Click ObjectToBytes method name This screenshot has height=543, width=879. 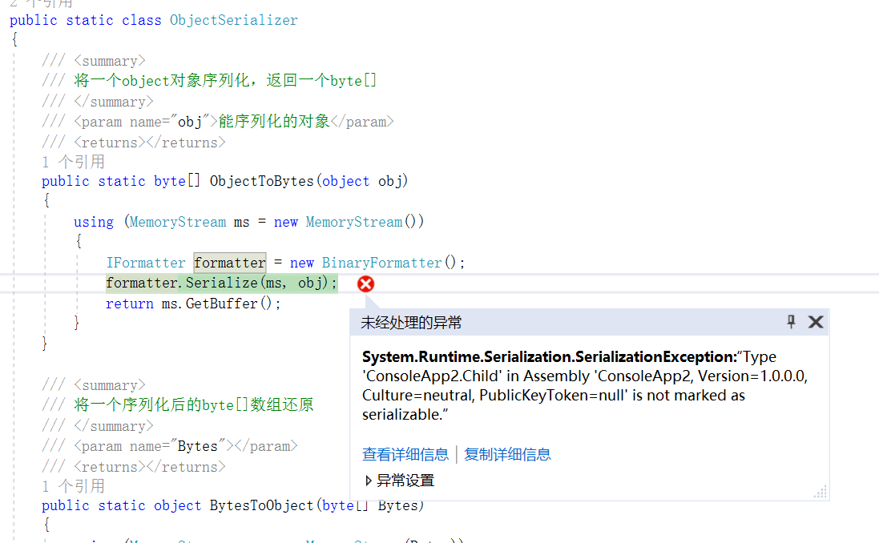262,182
